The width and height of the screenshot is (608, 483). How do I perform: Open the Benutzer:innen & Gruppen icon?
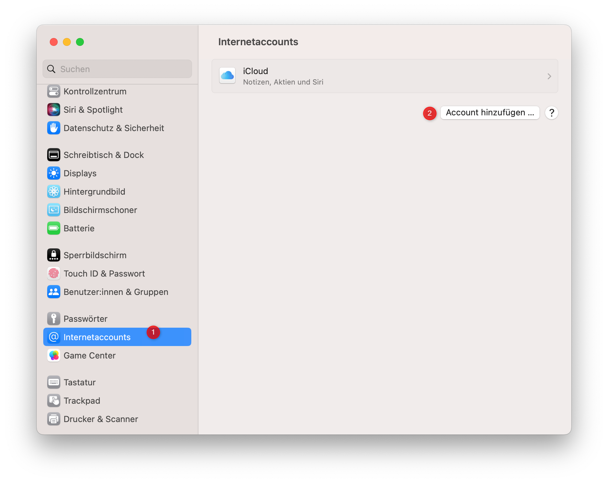54,292
